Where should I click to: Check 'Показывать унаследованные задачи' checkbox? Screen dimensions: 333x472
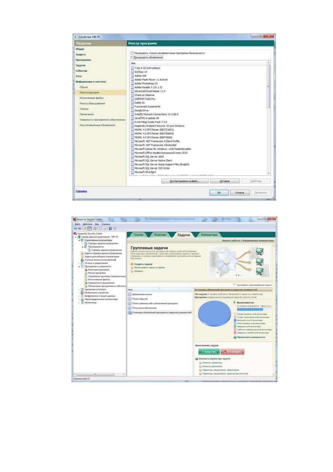(235, 285)
